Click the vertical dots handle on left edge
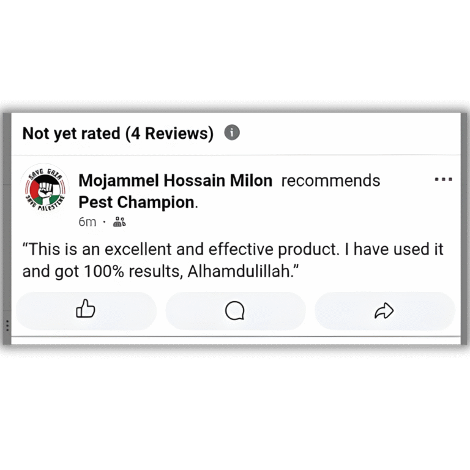Image resolution: width=470 pixels, height=470 pixels. pyautogui.click(x=7, y=326)
